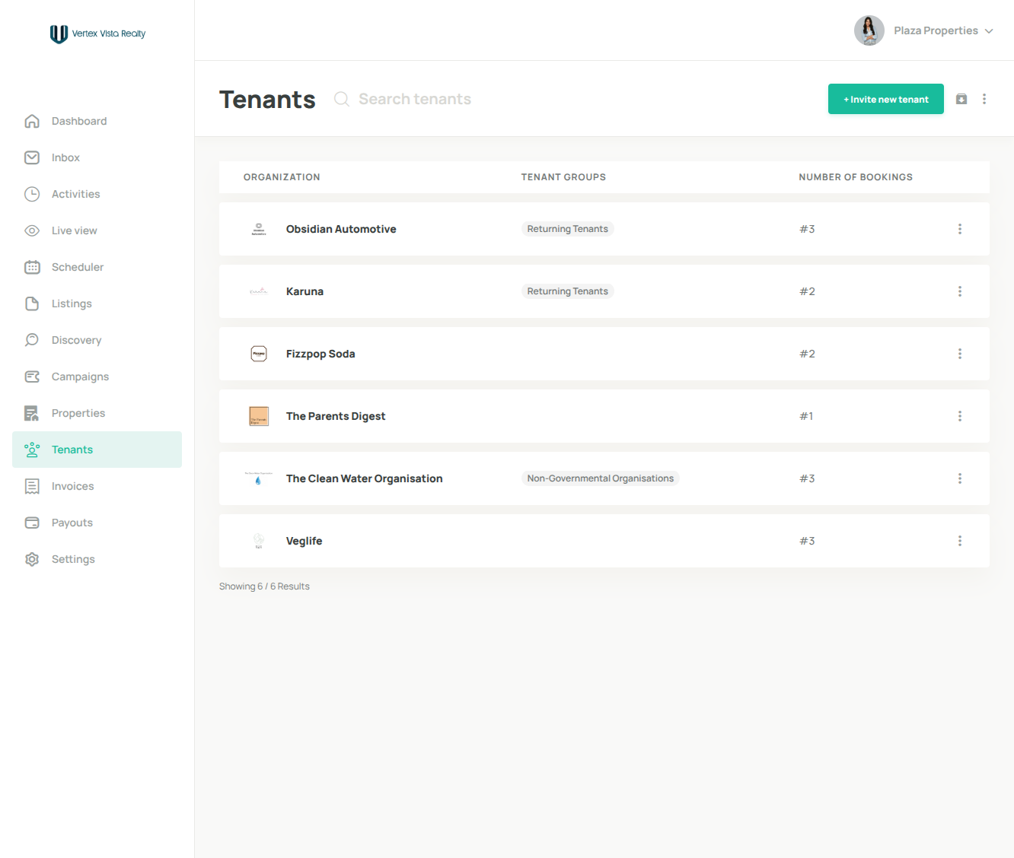Click the Inbox envelope icon
Image resolution: width=1014 pixels, height=858 pixels.
pos(32,157)
